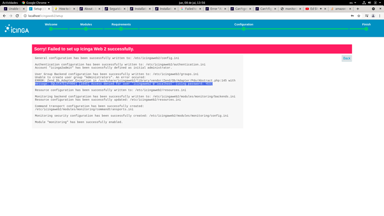
Task: Switch to the 'About' tab
Action: (x=90, y=8)
